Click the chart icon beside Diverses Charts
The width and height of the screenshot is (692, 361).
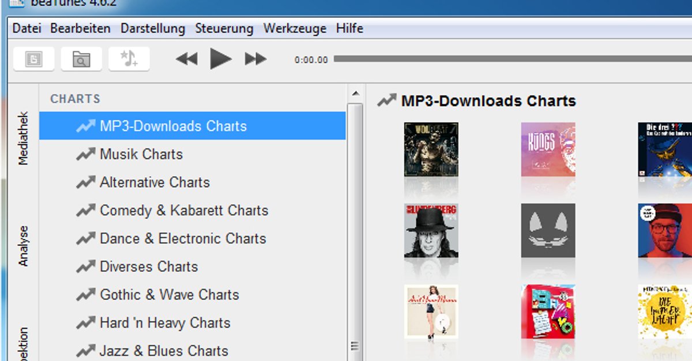85,267
